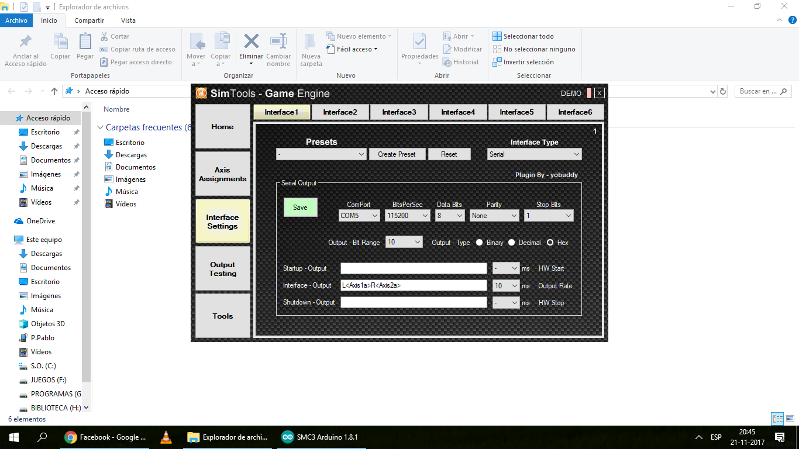Click the Eliminar X icon
The height and width of the screenshot is (449, 799).
(x=252, y=41)
